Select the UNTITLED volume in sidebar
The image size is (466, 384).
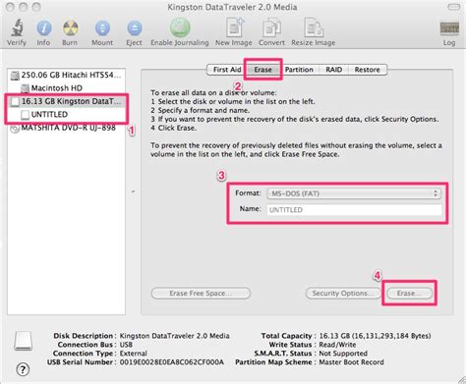tap(66, 115)
